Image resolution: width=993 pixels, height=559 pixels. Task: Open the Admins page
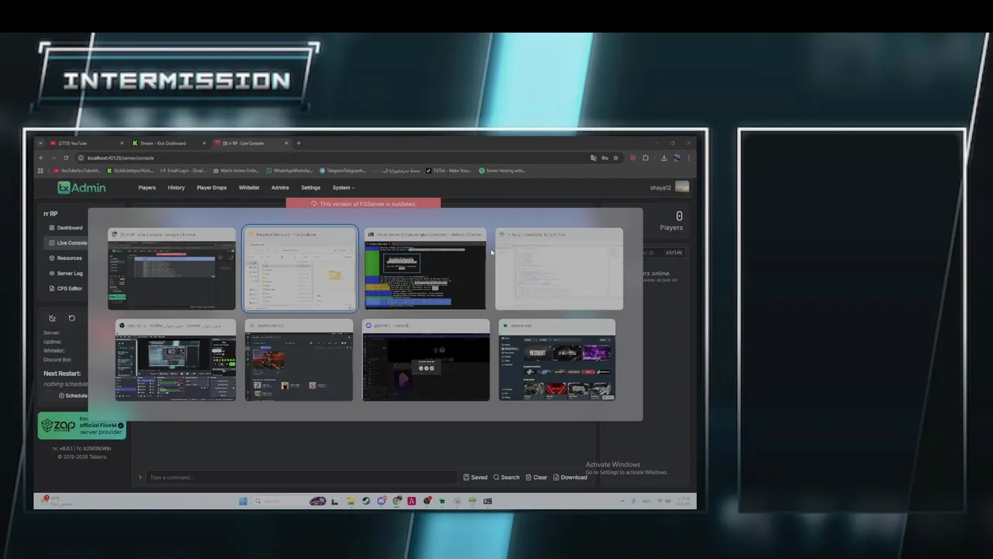280,187
